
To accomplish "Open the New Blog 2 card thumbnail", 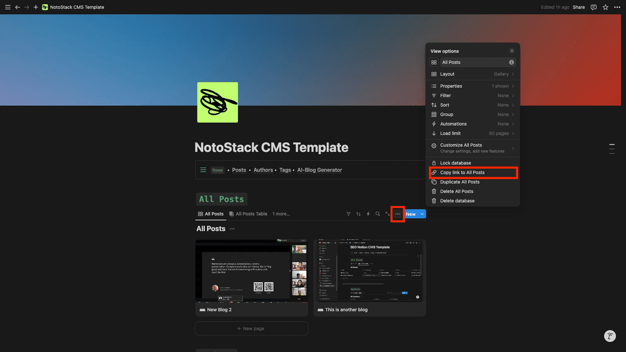I will (x=251, y=271).
